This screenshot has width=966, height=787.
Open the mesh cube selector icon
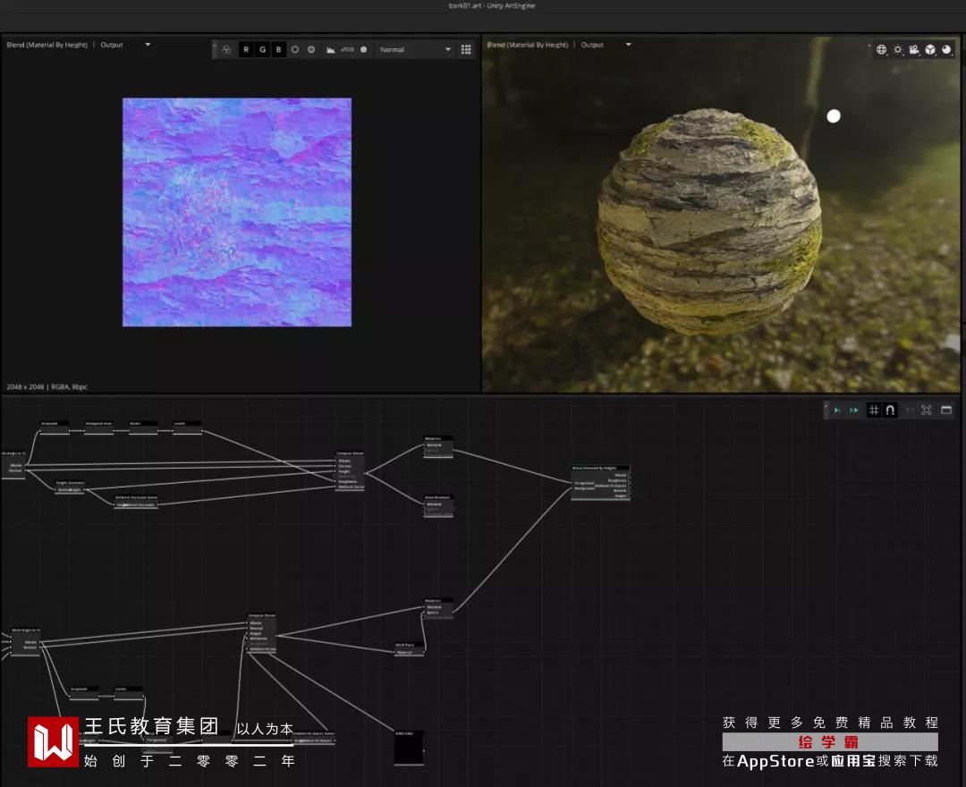click(x=930, y=50)
